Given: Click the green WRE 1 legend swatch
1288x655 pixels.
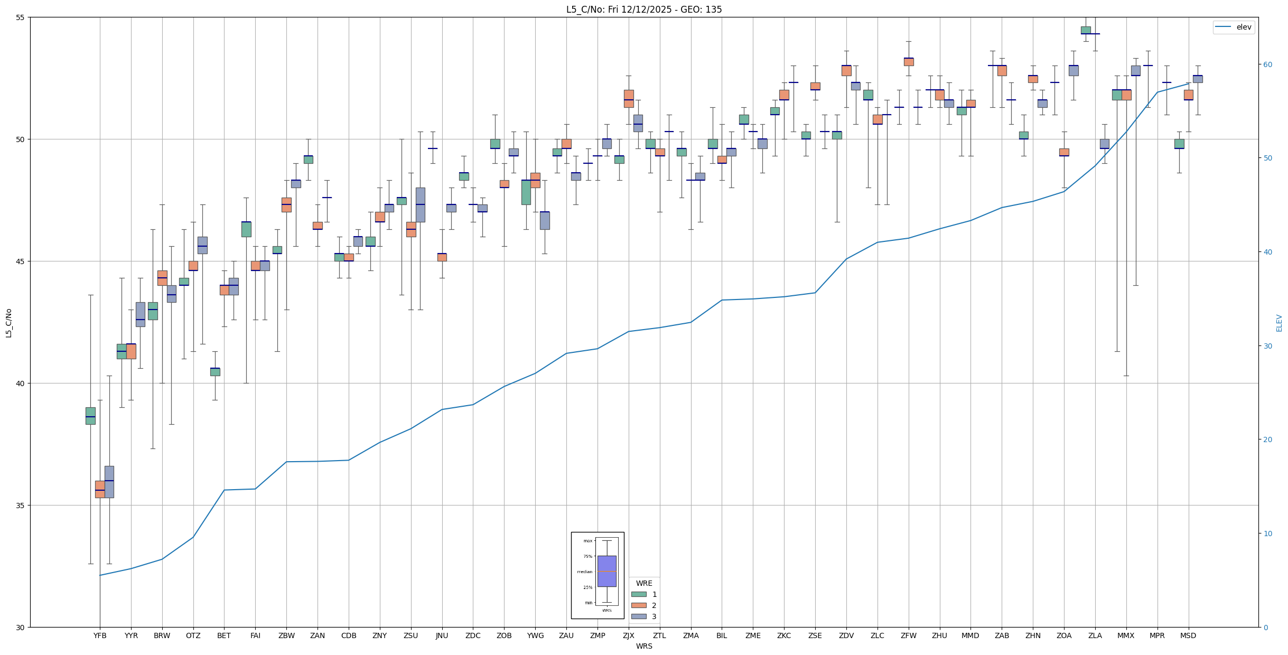Looking at the screenshot, I should point(639,594).
